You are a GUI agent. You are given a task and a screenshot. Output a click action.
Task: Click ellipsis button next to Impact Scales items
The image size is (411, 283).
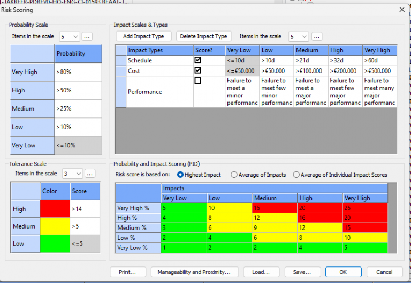pos(316,36)
